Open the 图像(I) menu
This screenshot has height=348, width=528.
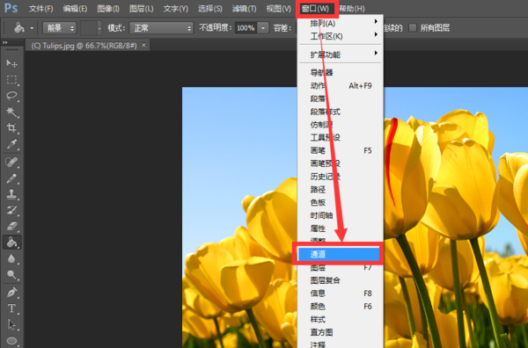(x=108, y=9)
